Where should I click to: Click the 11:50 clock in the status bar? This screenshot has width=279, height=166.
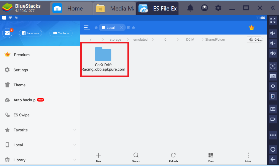[260, 18]
